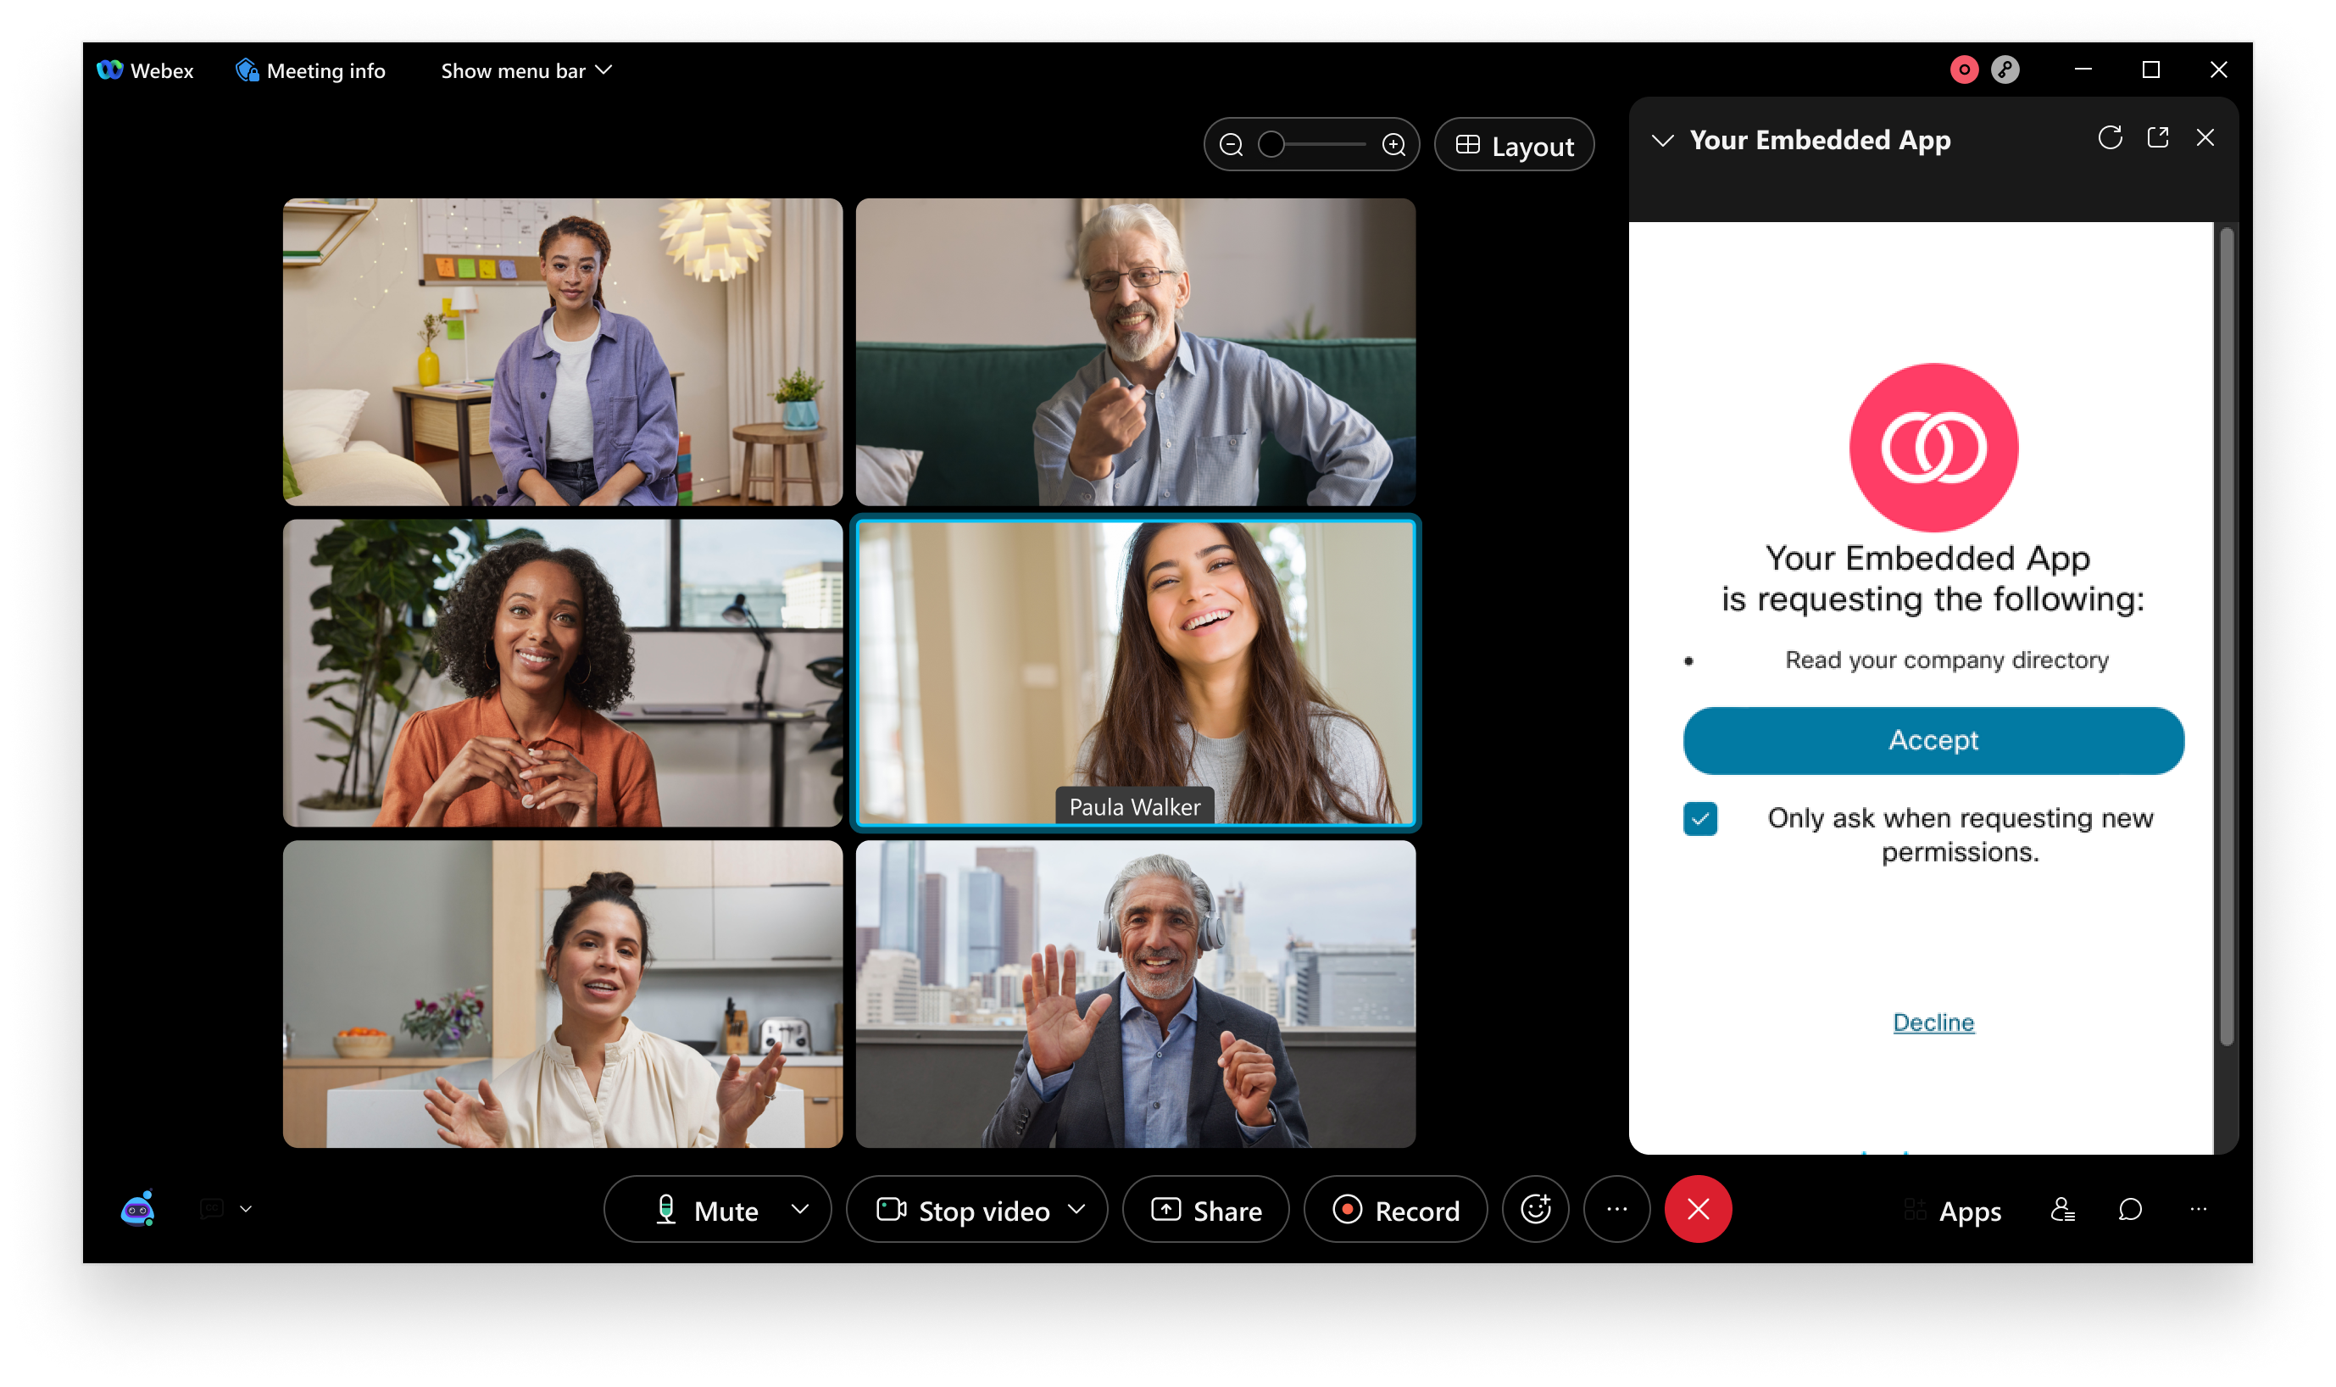Select the woman in purple jacket video

(563, 352)
